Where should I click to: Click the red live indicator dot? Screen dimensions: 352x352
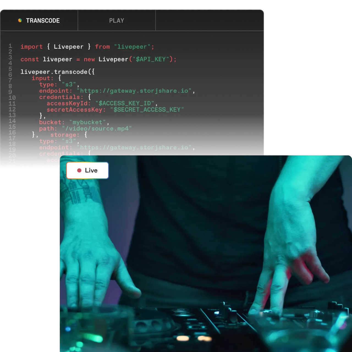pyautogui.click(x=79, y=170)
